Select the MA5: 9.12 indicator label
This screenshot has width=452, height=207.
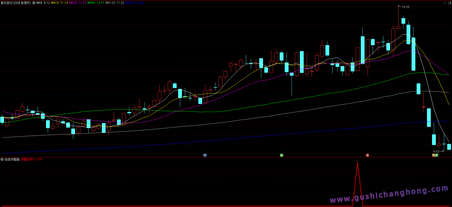click(x=43, y=3)
